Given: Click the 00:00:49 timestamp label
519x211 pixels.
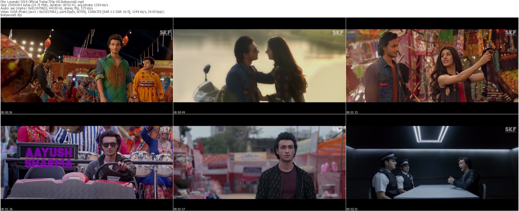Looking at the screenshot, I should 179,112.
